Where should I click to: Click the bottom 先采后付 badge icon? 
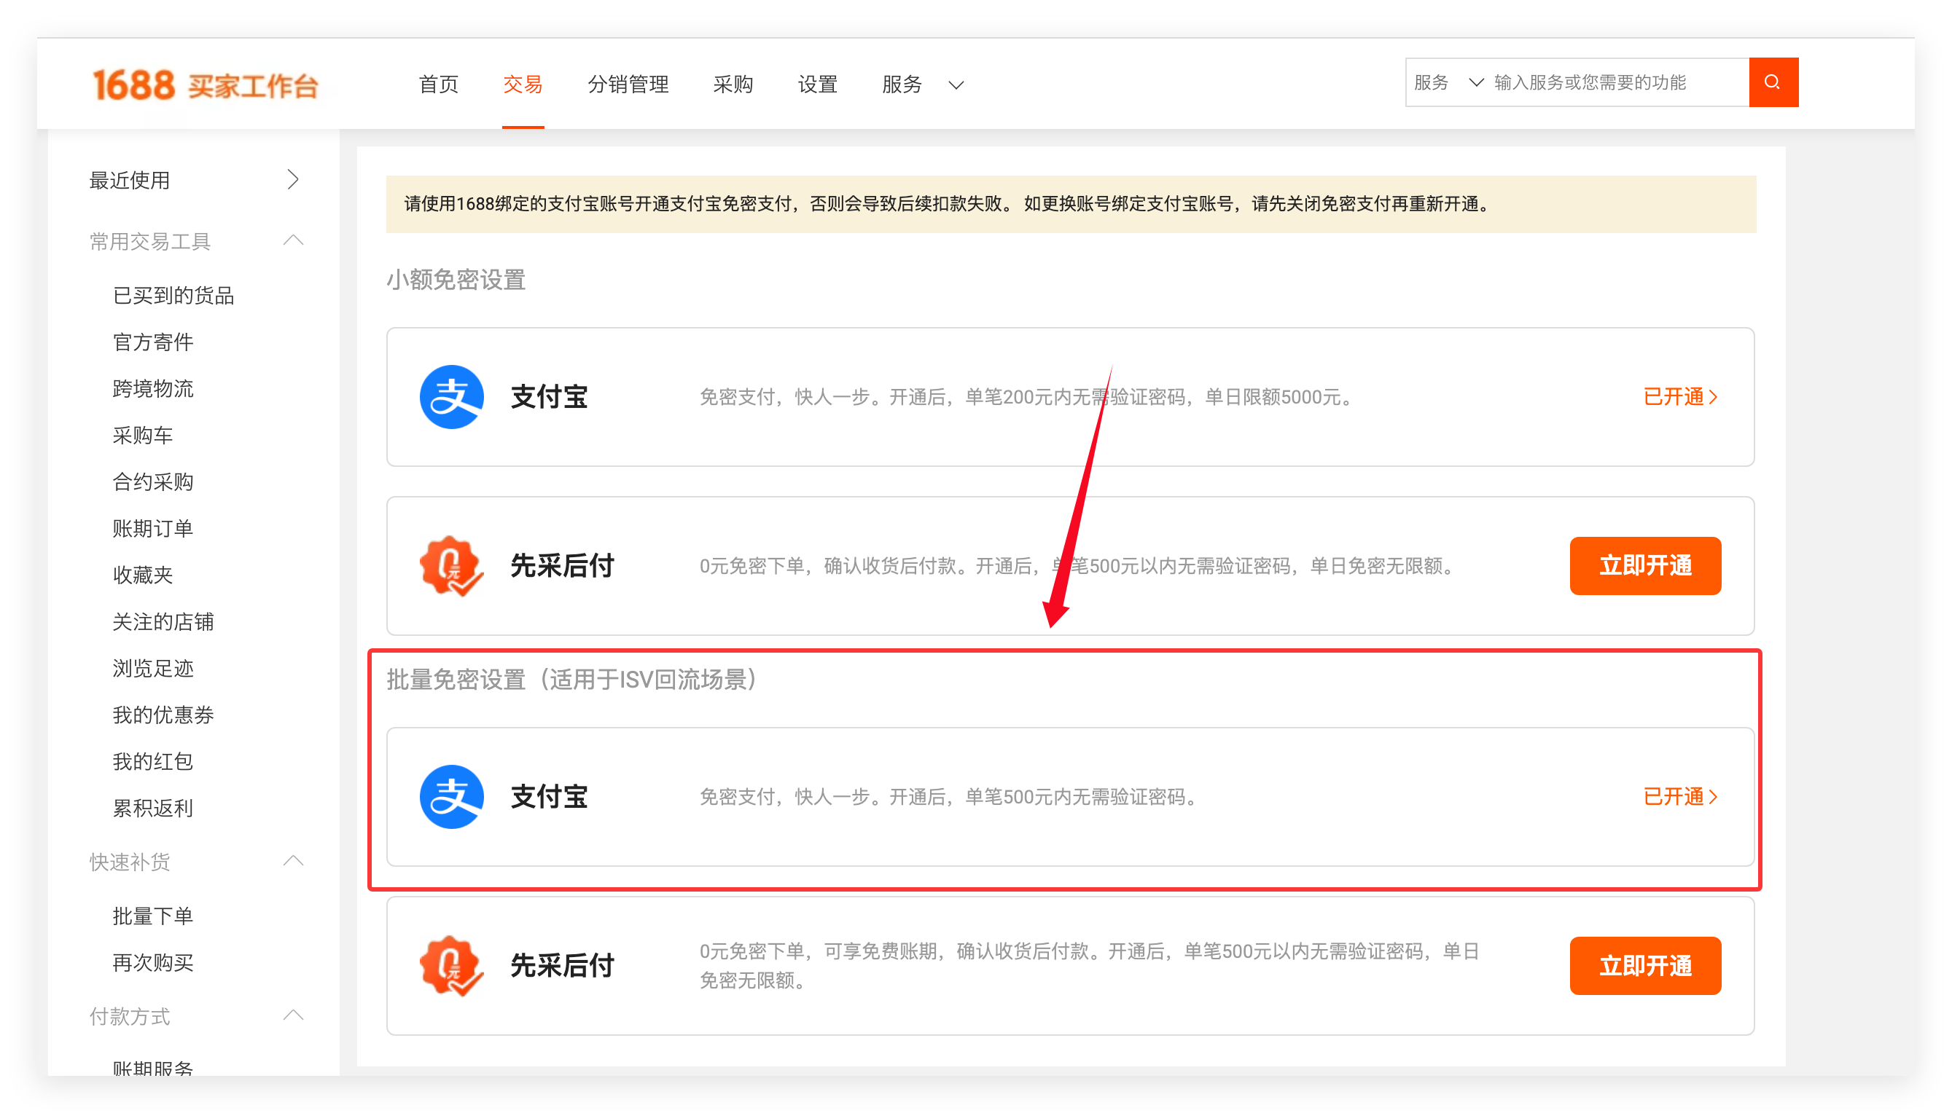click(x=451, y=965)
